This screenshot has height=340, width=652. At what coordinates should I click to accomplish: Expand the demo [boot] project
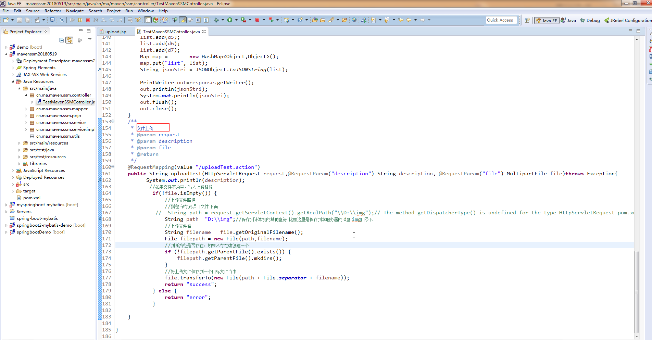[6, 47]
